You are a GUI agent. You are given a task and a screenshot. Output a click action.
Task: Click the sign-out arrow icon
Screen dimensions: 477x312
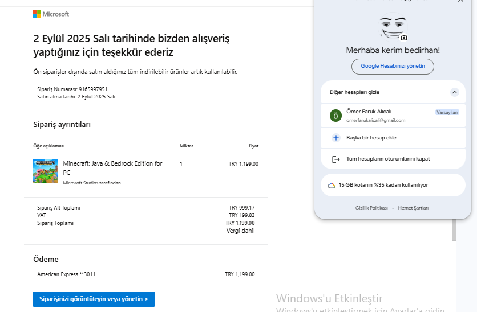click(x=336, y=159)
